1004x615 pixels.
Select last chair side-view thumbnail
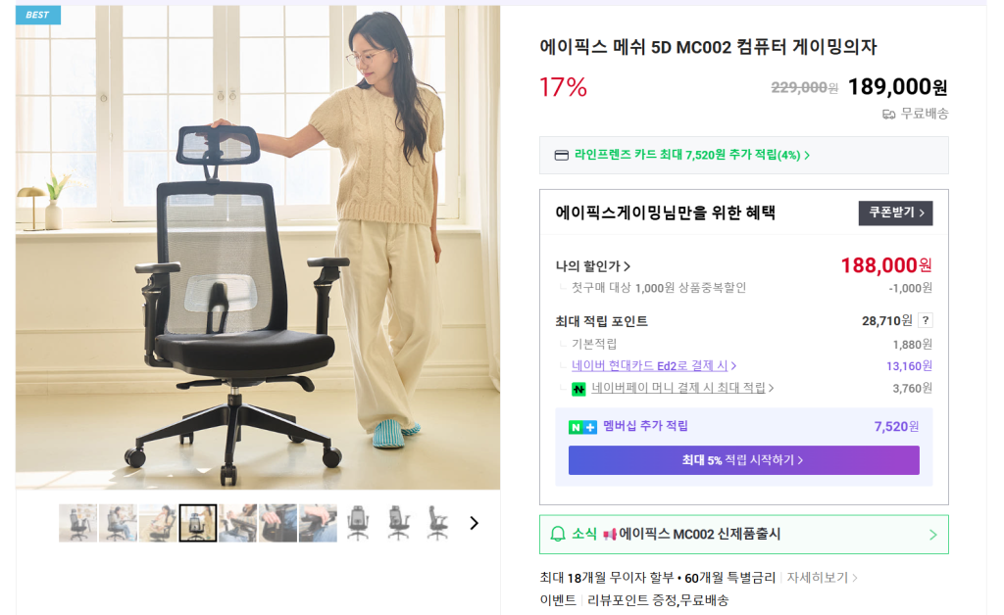click(x=438, y=523)
